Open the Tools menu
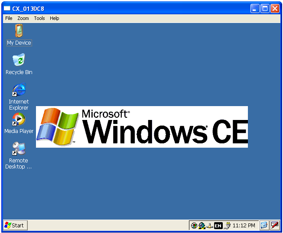 (x=39, y=18)
